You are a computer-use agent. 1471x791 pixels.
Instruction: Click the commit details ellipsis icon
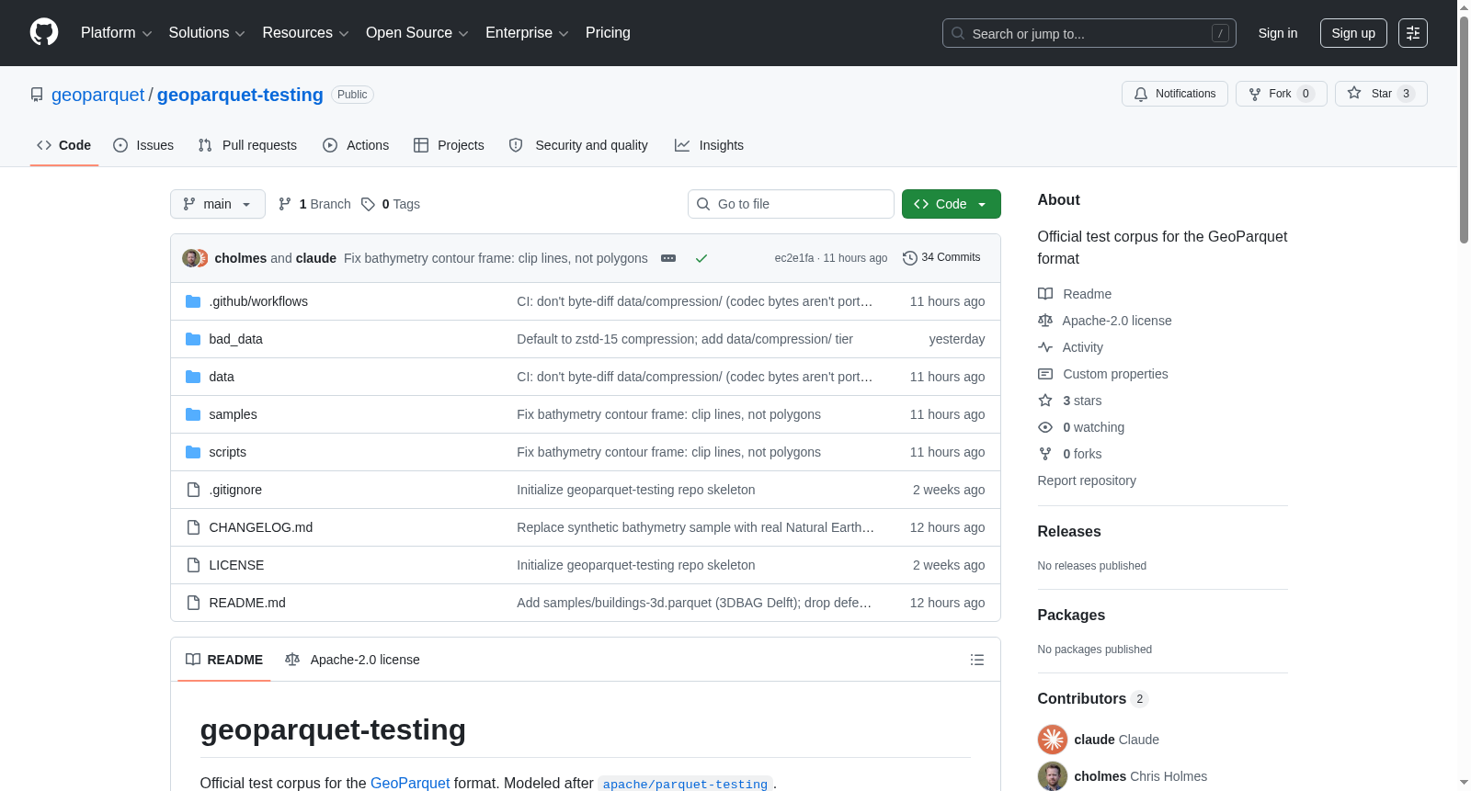[668, 258]
